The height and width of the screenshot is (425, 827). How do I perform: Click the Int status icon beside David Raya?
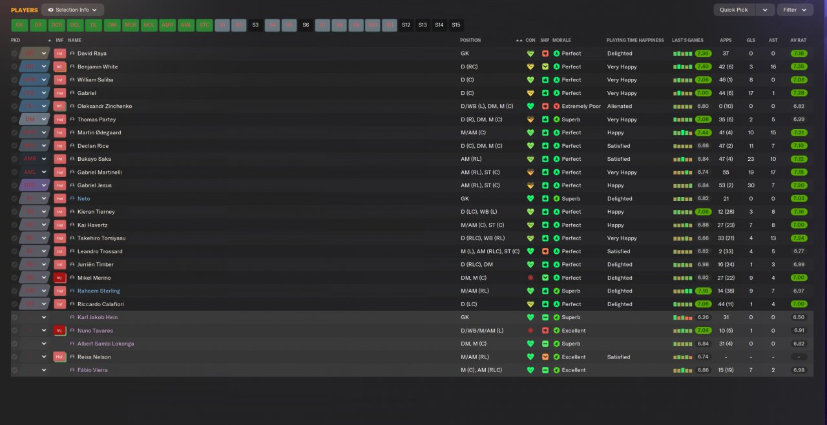pos(60,54)
